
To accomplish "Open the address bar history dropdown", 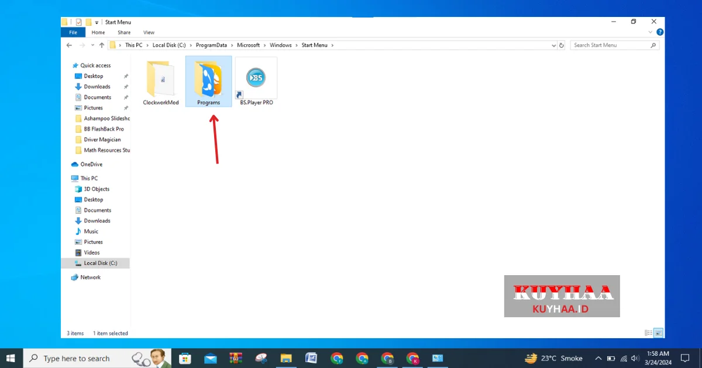I will click(553, 45).
